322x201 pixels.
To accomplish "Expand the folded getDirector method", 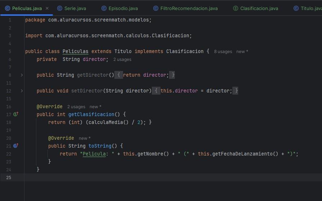I will [x=22, y=75].
